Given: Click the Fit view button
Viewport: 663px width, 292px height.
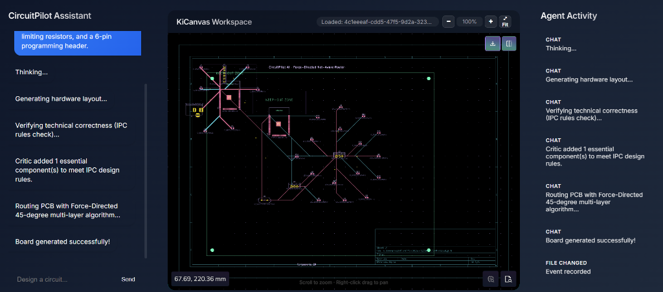Looking at the screenshot, I should [x=505, y=21].
